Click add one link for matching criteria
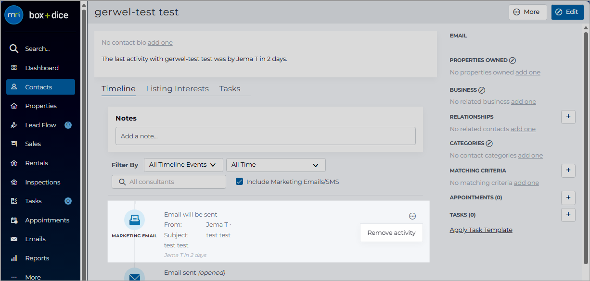Screen dimensions: 590x281 pyautogui.click(x=526, y=183)
